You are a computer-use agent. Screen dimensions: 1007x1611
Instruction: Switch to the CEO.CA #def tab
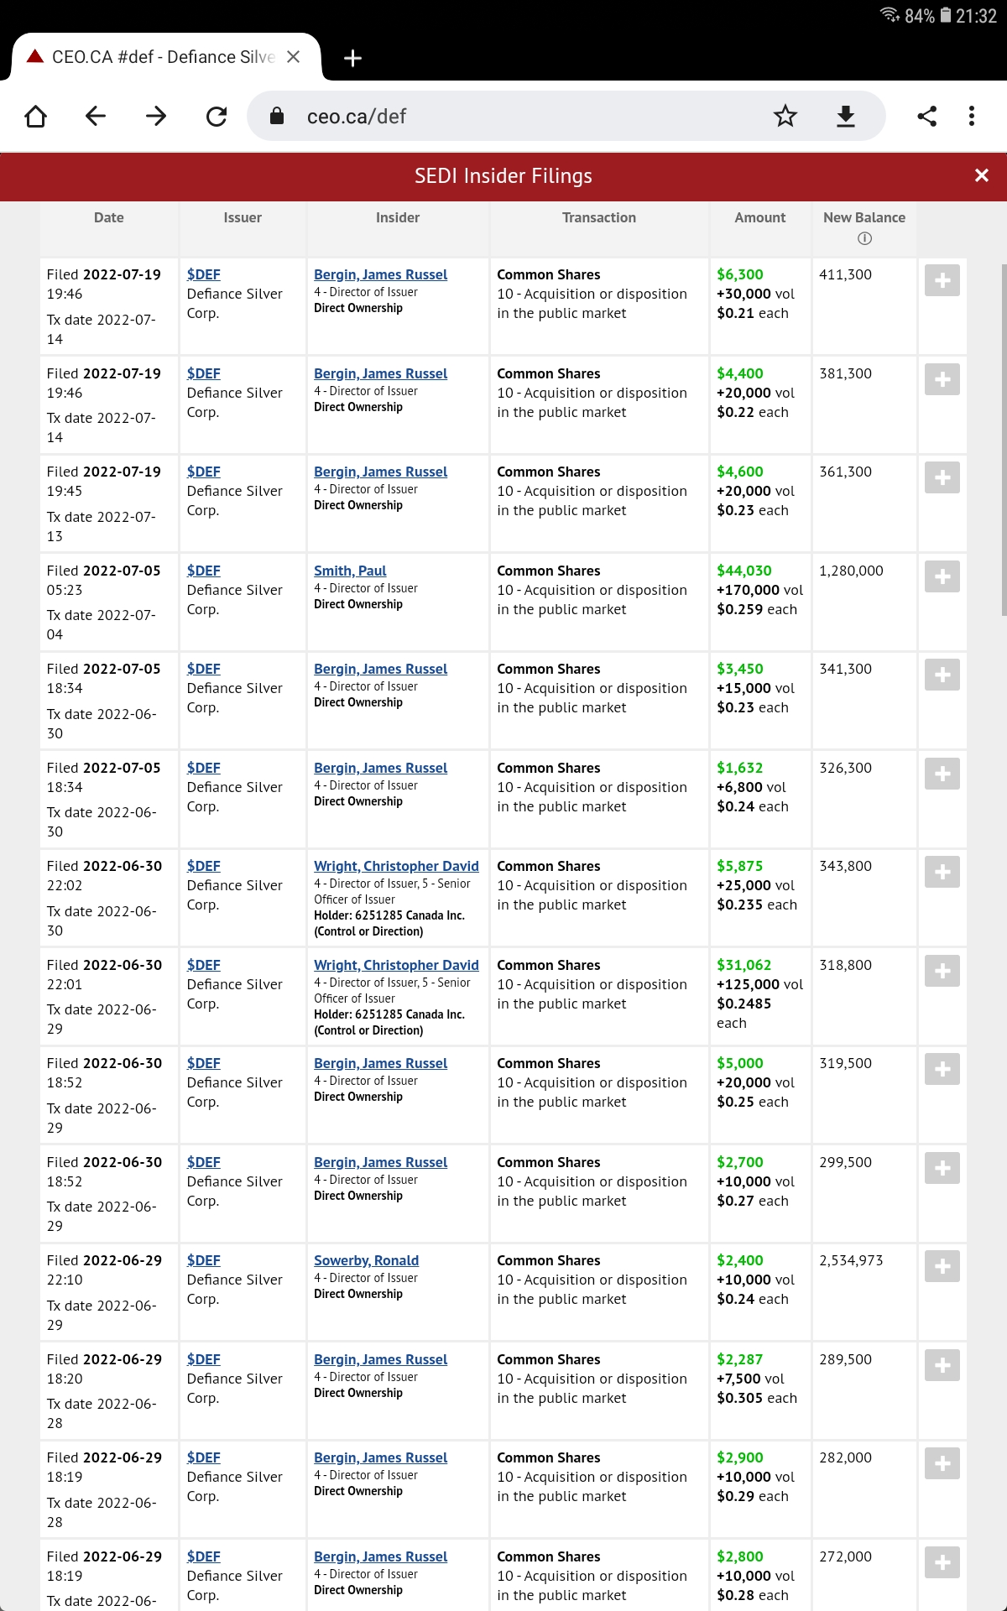(x=159, y=57)
